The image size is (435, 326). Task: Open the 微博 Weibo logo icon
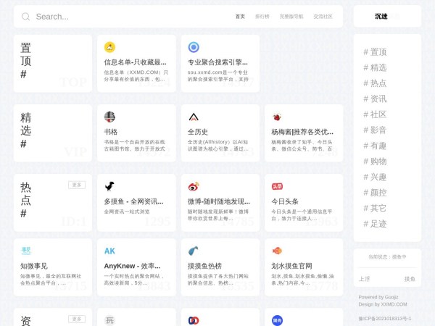[194, 186]
